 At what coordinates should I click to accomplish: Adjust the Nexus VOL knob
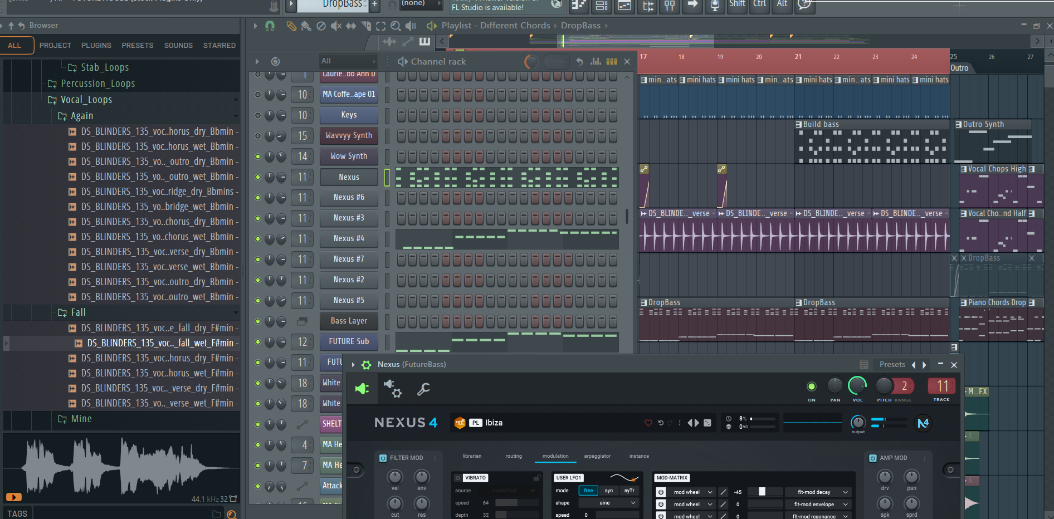(857, 385)
